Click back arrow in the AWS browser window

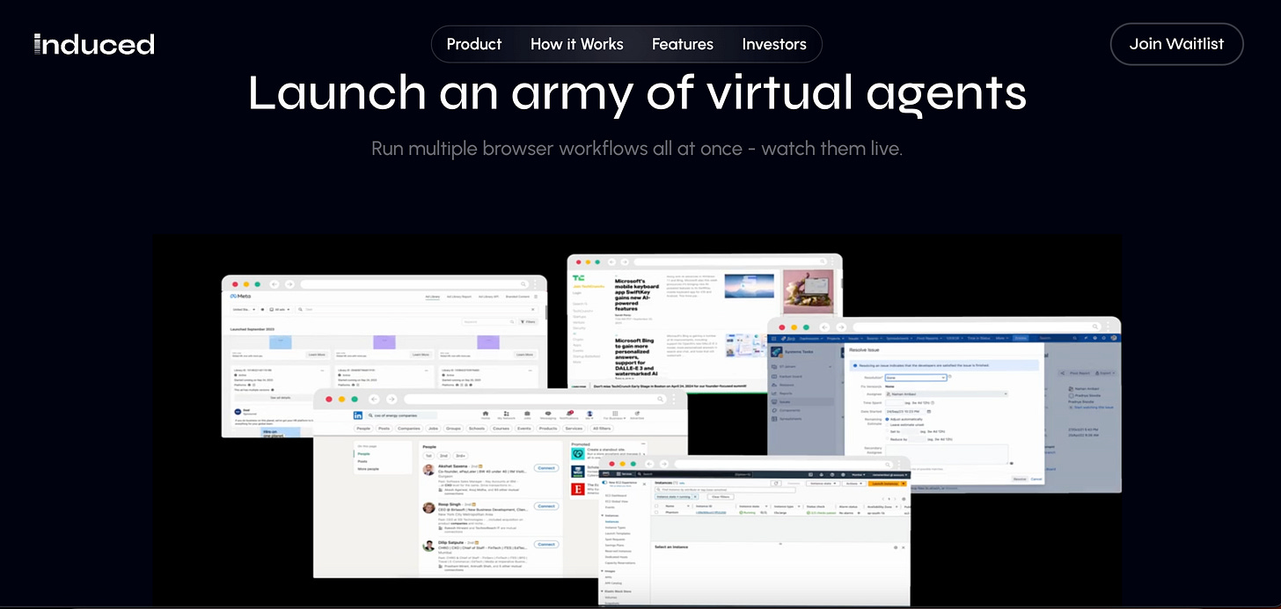[649, 464]
